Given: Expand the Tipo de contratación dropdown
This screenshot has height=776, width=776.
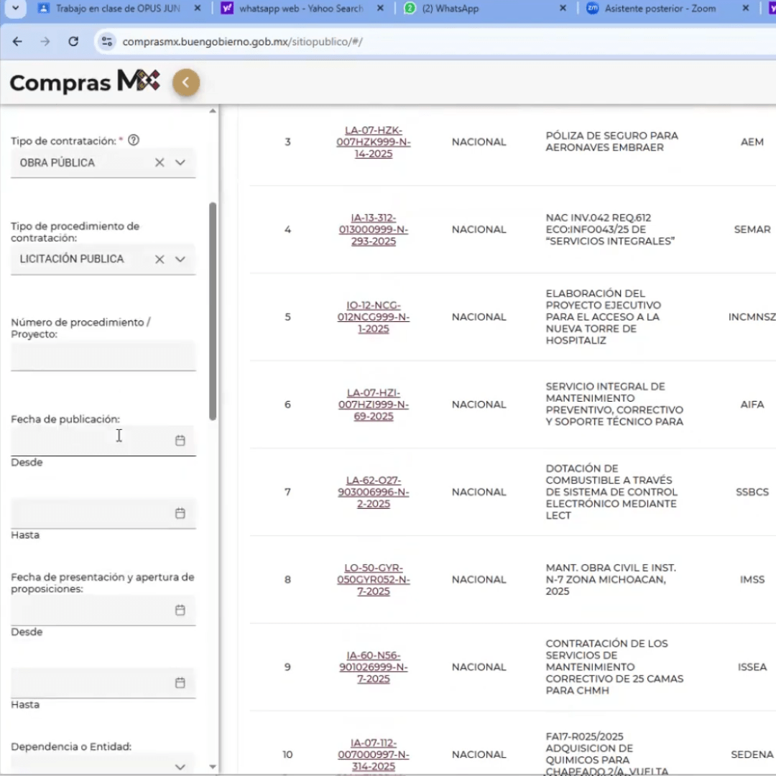Looking at the screenshot, I should (x=180, y=163).
